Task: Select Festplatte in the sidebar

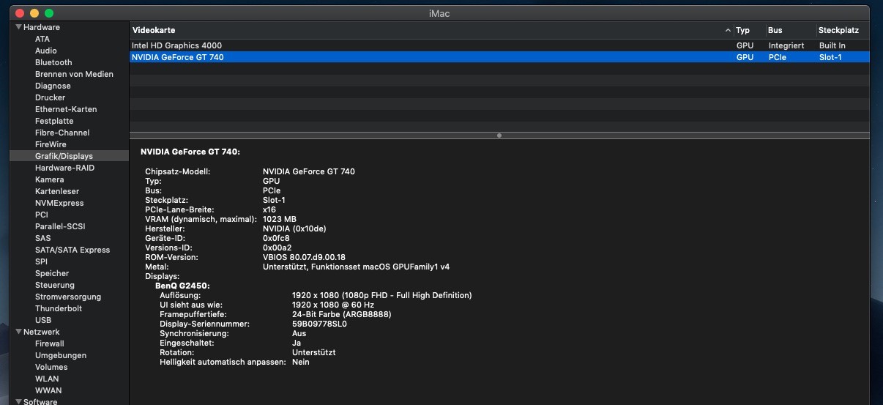Action: [54, 121]
